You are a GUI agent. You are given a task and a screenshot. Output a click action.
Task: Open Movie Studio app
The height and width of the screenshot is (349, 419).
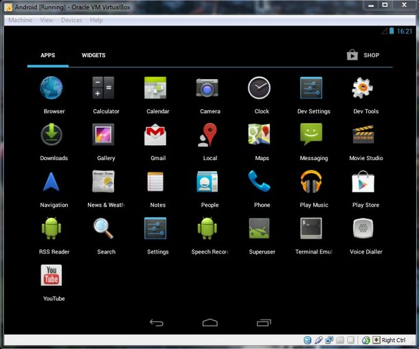click(x=363, y=135)
